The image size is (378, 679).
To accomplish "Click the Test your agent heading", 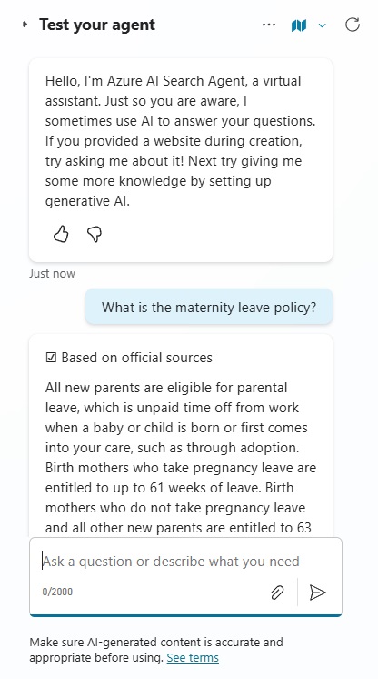I will (97, 25).
